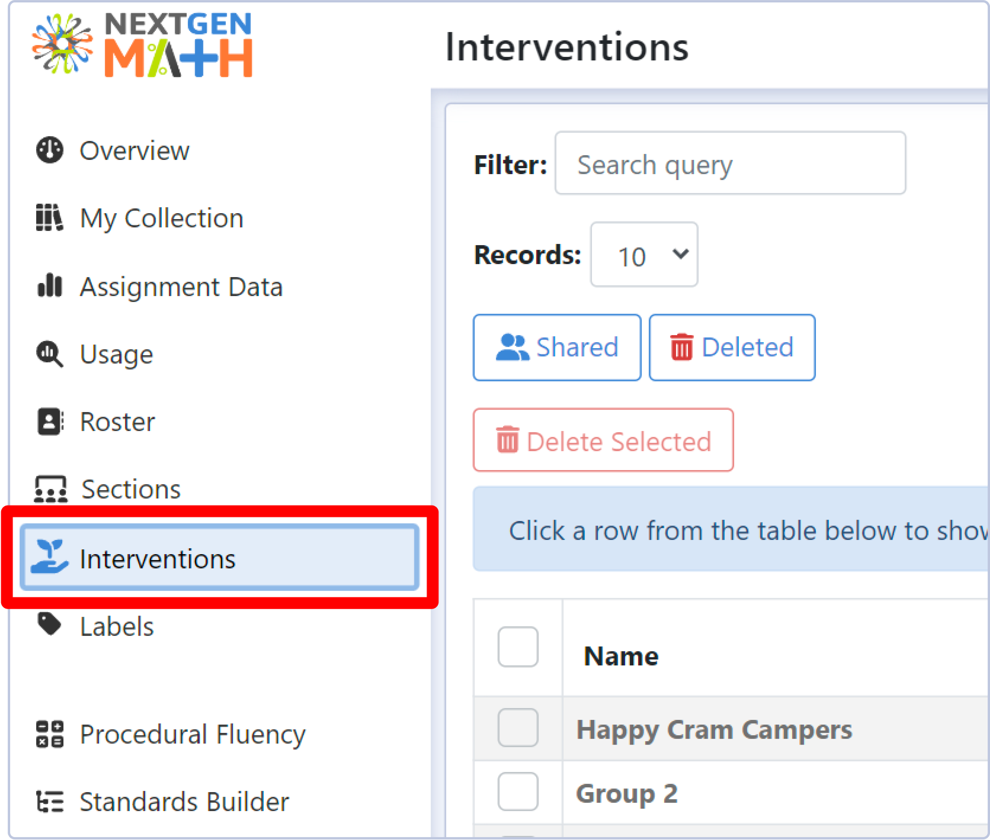Click the My Collection library icon
The image size is (990, 840).
click(50, 217)
